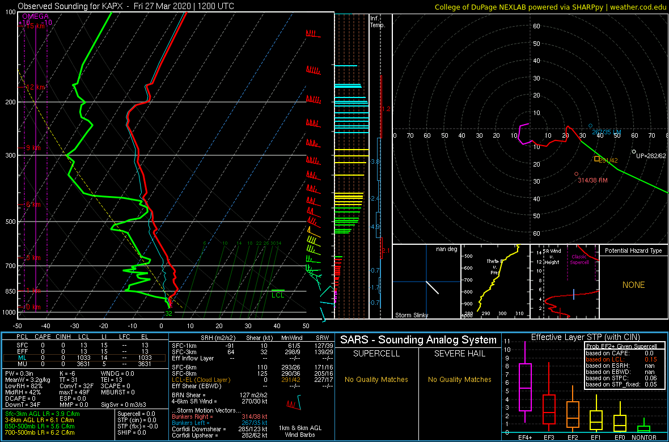This screenshot has width=669, height=442.
Task: Click the orange 'LCL-EL (Cloud Layer)' row
Action: [252, 380]
